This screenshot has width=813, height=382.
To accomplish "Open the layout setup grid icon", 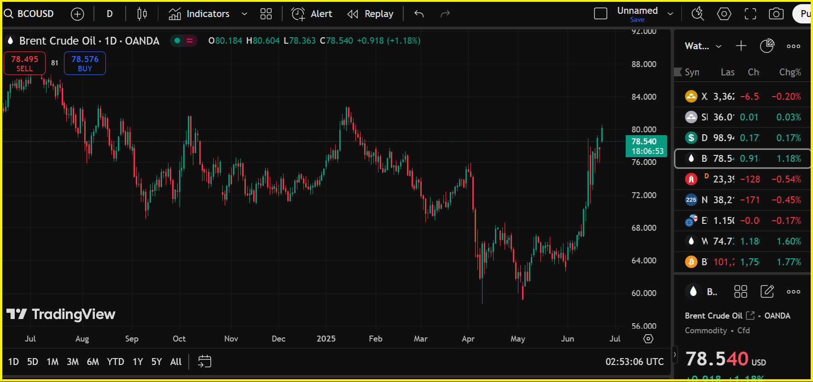I will (266, 14).
